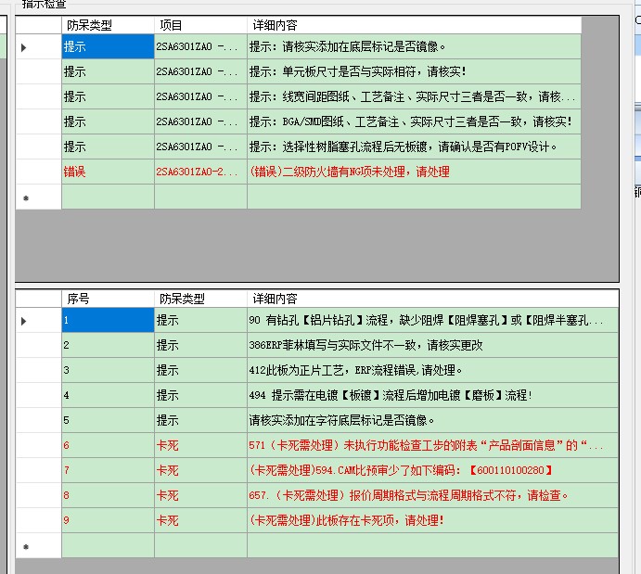This screenshot has width=641, height=574.
Task: Select sequence number 3 cell
Action: 108,370
